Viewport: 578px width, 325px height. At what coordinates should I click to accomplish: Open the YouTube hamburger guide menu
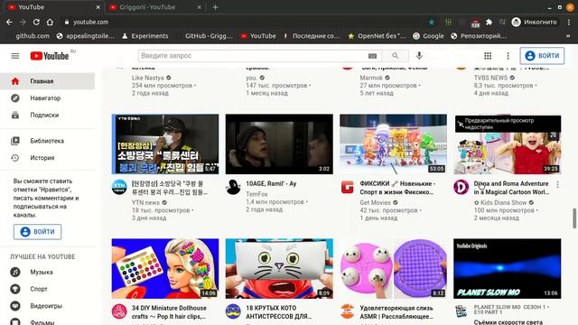click(x=15, y=56)
